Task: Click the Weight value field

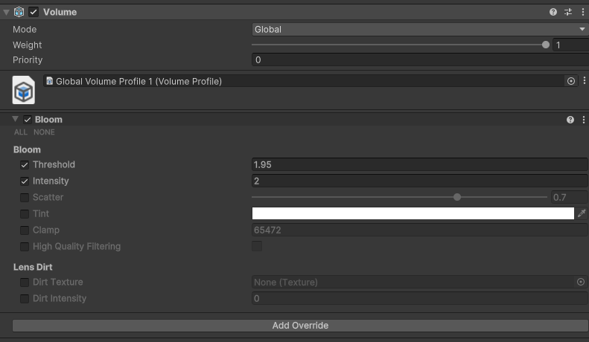Action: pyautogui.click(x=571, y=45)
